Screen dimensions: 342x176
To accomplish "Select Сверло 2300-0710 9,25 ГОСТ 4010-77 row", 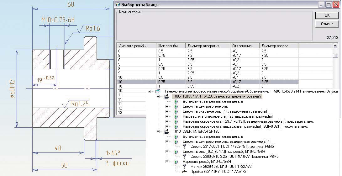I will point(234,157).
